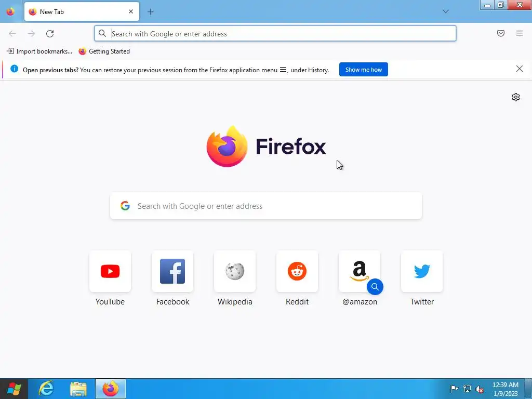Open the Getting Started bookmark

(104, 51)
